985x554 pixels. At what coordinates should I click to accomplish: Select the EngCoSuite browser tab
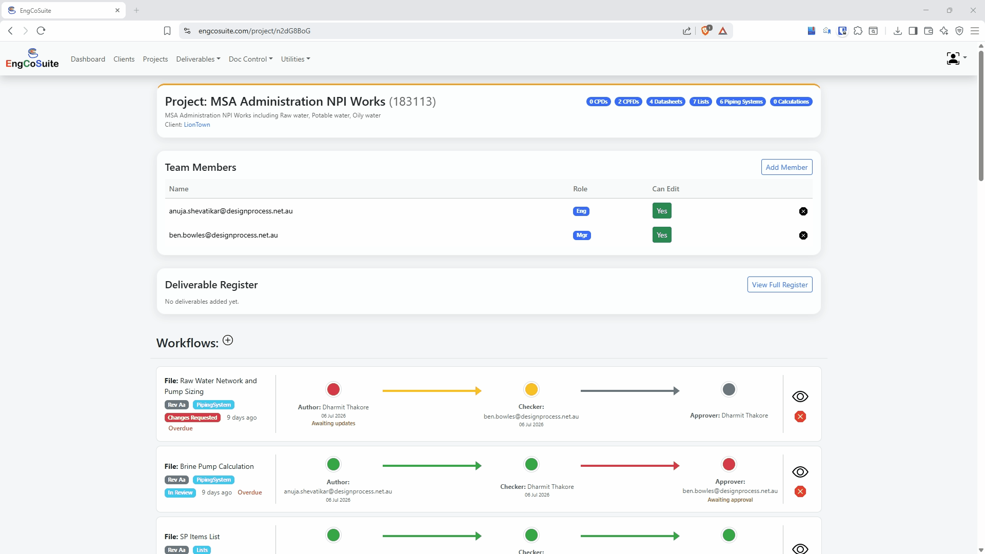63,10
